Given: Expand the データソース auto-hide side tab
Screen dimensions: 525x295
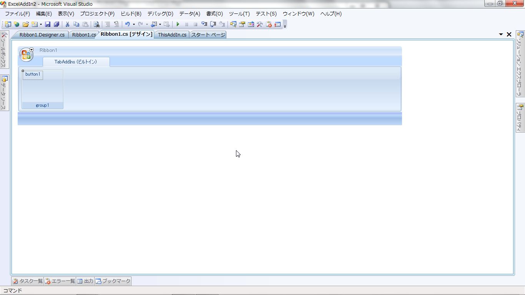Looking at the screenshot, I should click(x=4, y=93).
